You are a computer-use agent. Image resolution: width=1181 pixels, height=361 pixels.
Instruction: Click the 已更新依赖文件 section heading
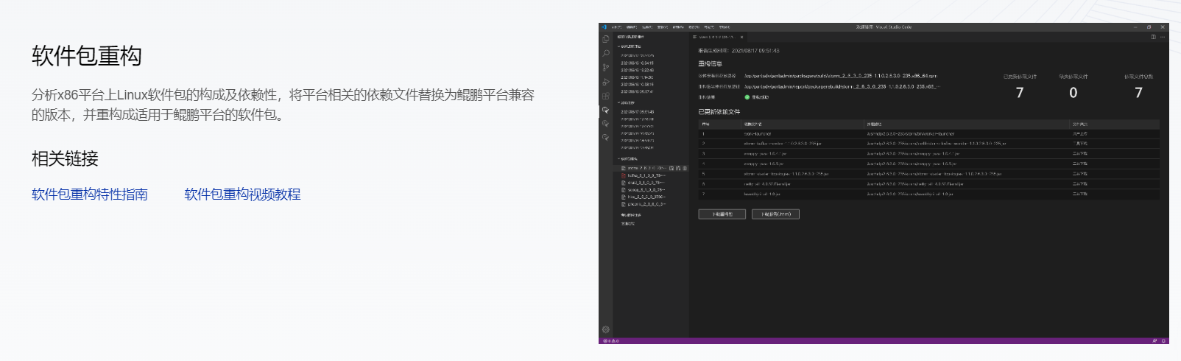coord(719,112)
